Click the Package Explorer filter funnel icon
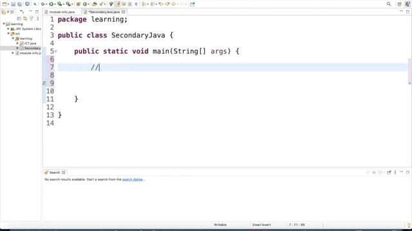The height and width of the screenshot is (231, 412). [32, 19]
